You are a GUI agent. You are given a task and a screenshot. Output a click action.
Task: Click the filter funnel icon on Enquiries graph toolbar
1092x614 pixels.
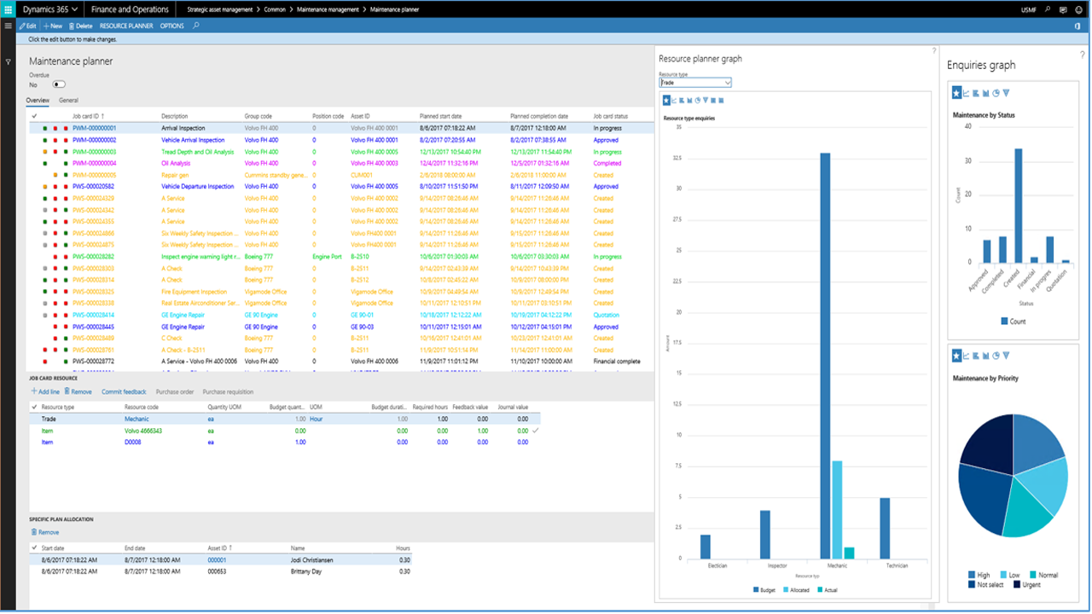1006,93
